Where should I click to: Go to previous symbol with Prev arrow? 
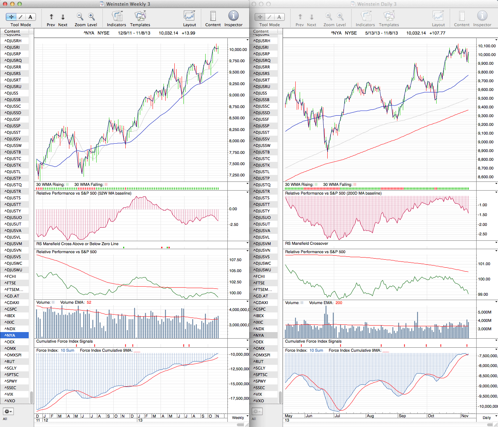51,17
